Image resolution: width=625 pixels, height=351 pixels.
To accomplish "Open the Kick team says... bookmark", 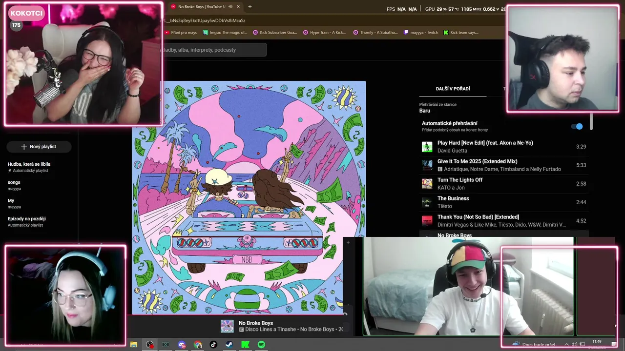I will tap(461, 33).
